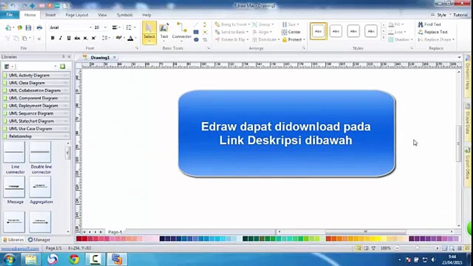Viewport: 473px width, 266px height.
Task: Expand the styles gallery more arrow
Action: (383, 38)
